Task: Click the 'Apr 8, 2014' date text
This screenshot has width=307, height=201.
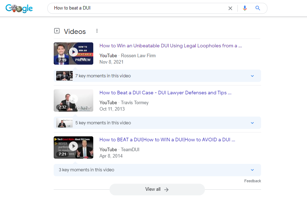Action: click(111, 156)
